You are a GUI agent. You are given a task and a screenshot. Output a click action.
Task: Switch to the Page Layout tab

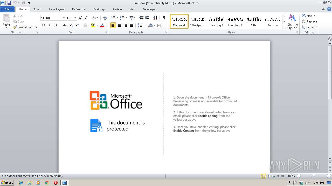pos(57,9)
